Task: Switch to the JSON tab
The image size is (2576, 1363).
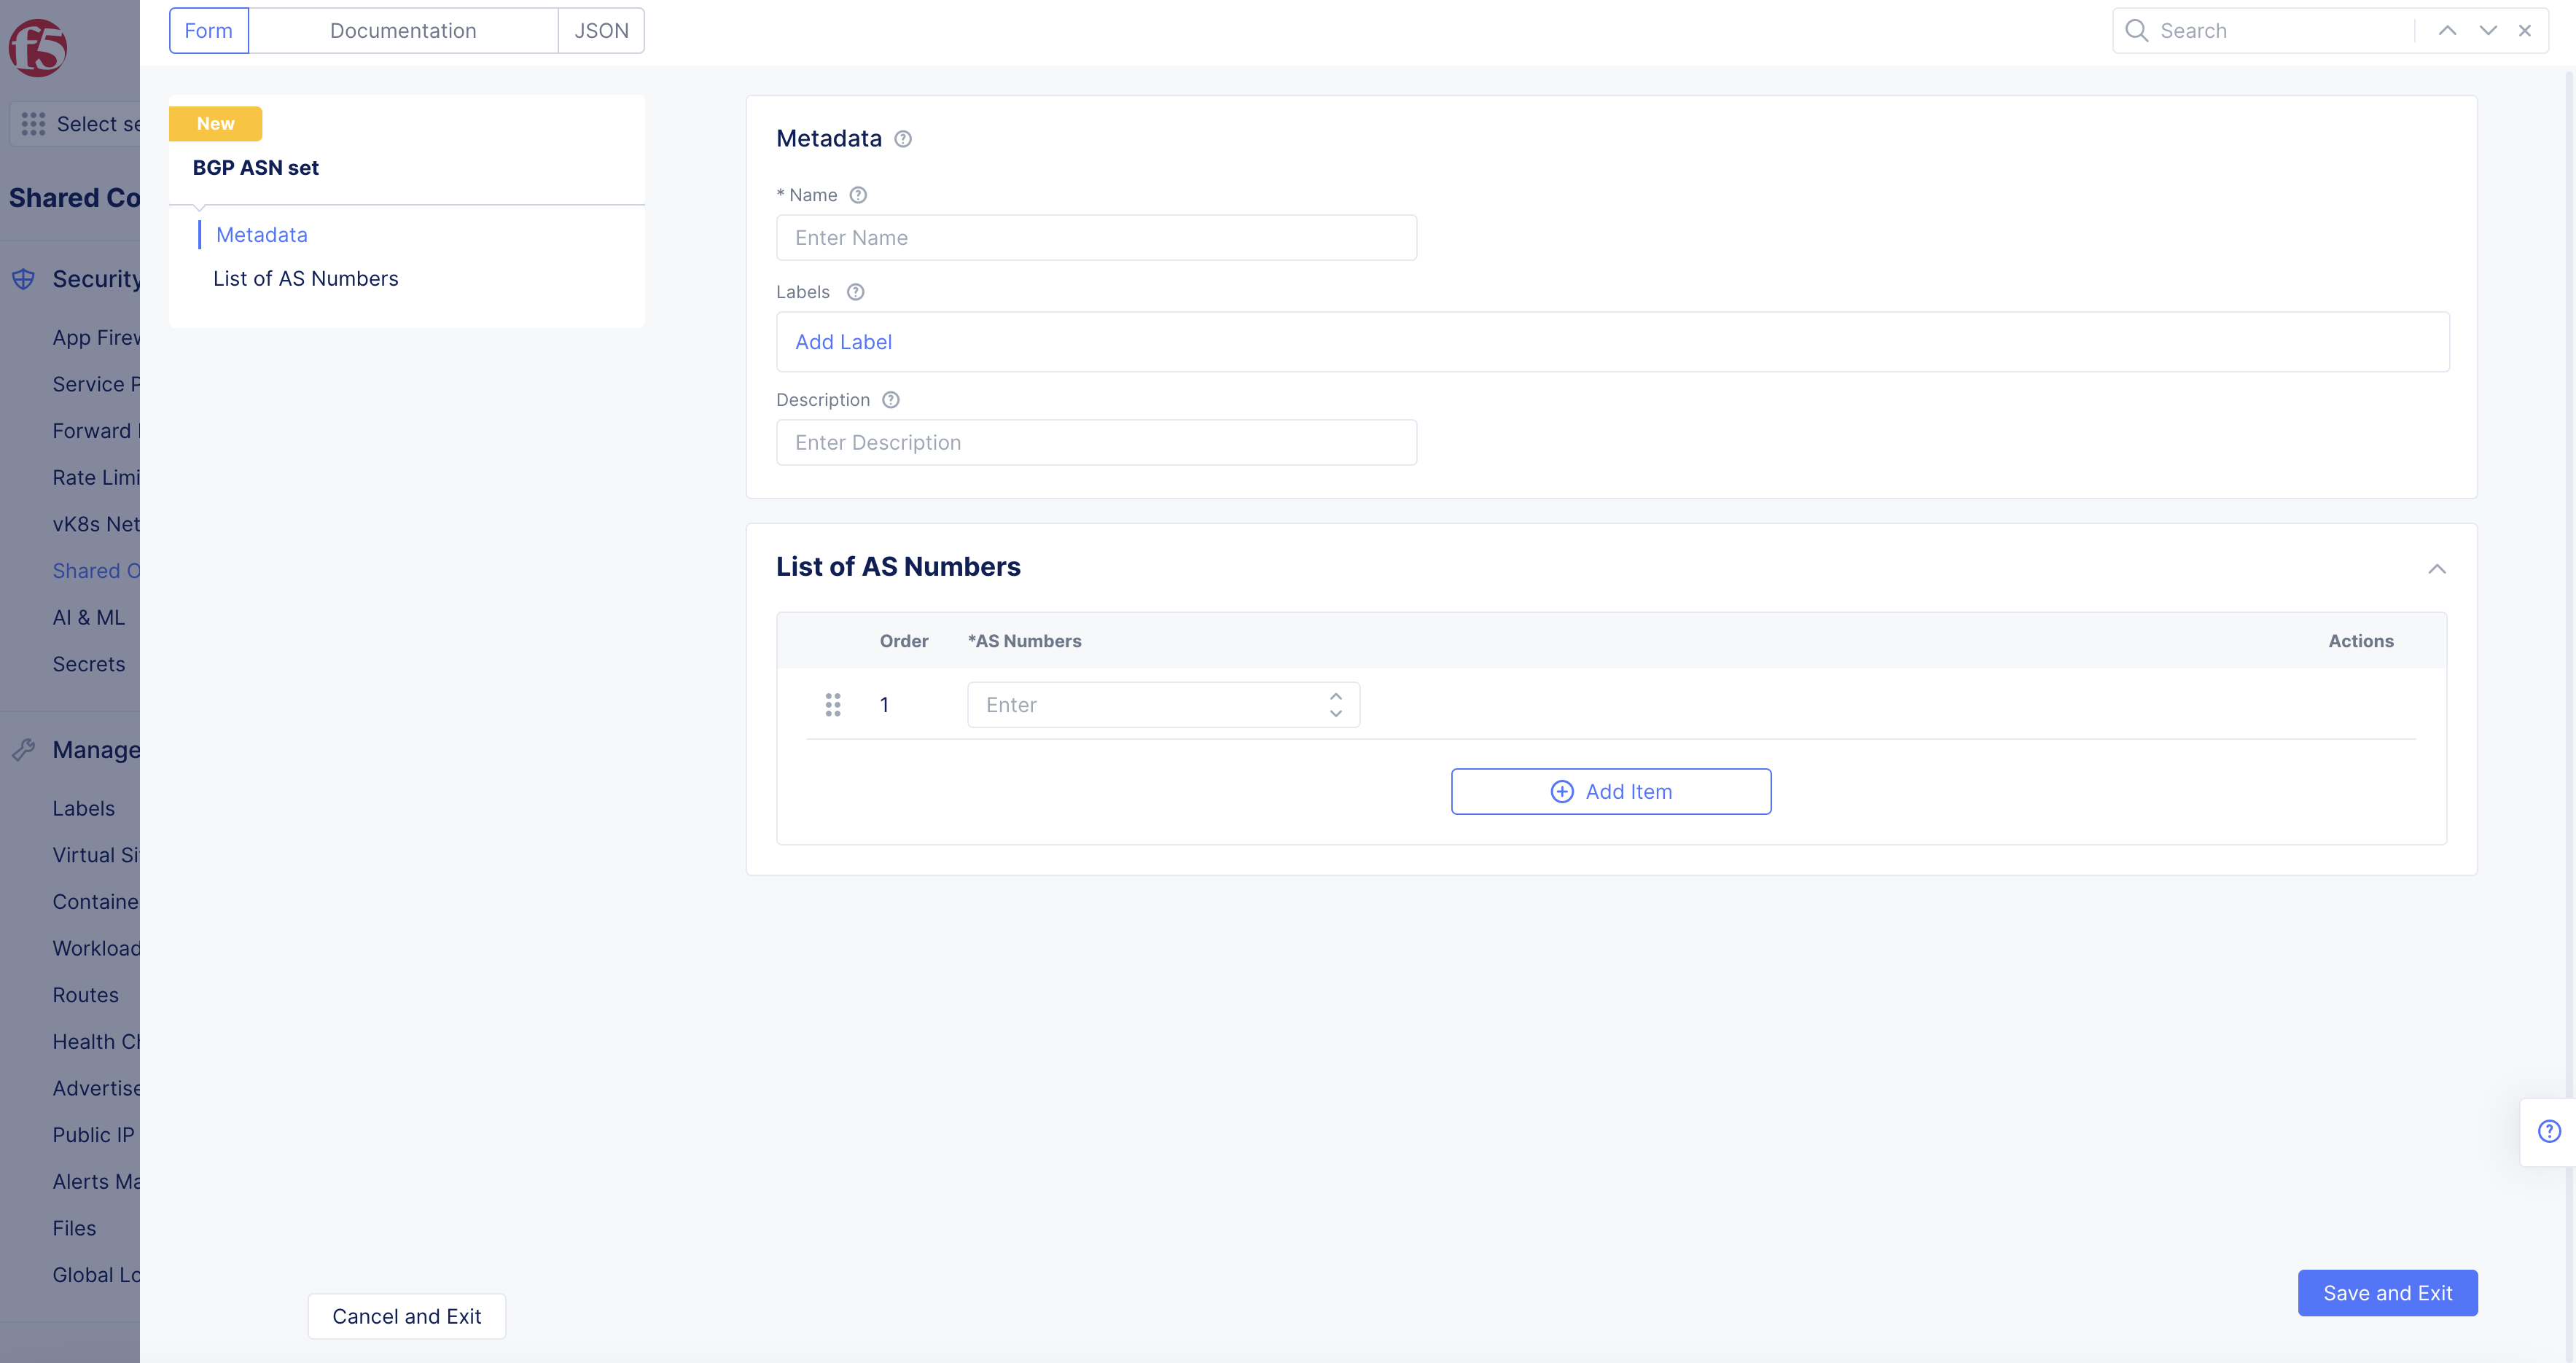Action: 601,31
